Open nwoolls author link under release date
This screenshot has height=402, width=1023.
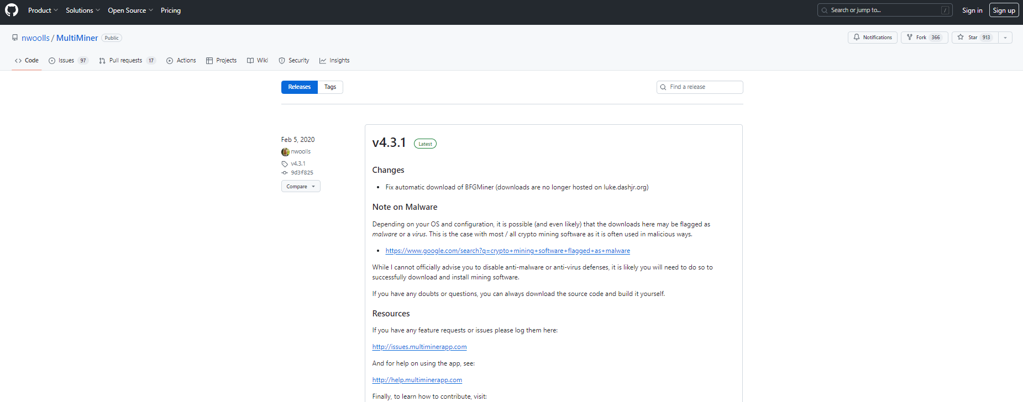(301, 152)
